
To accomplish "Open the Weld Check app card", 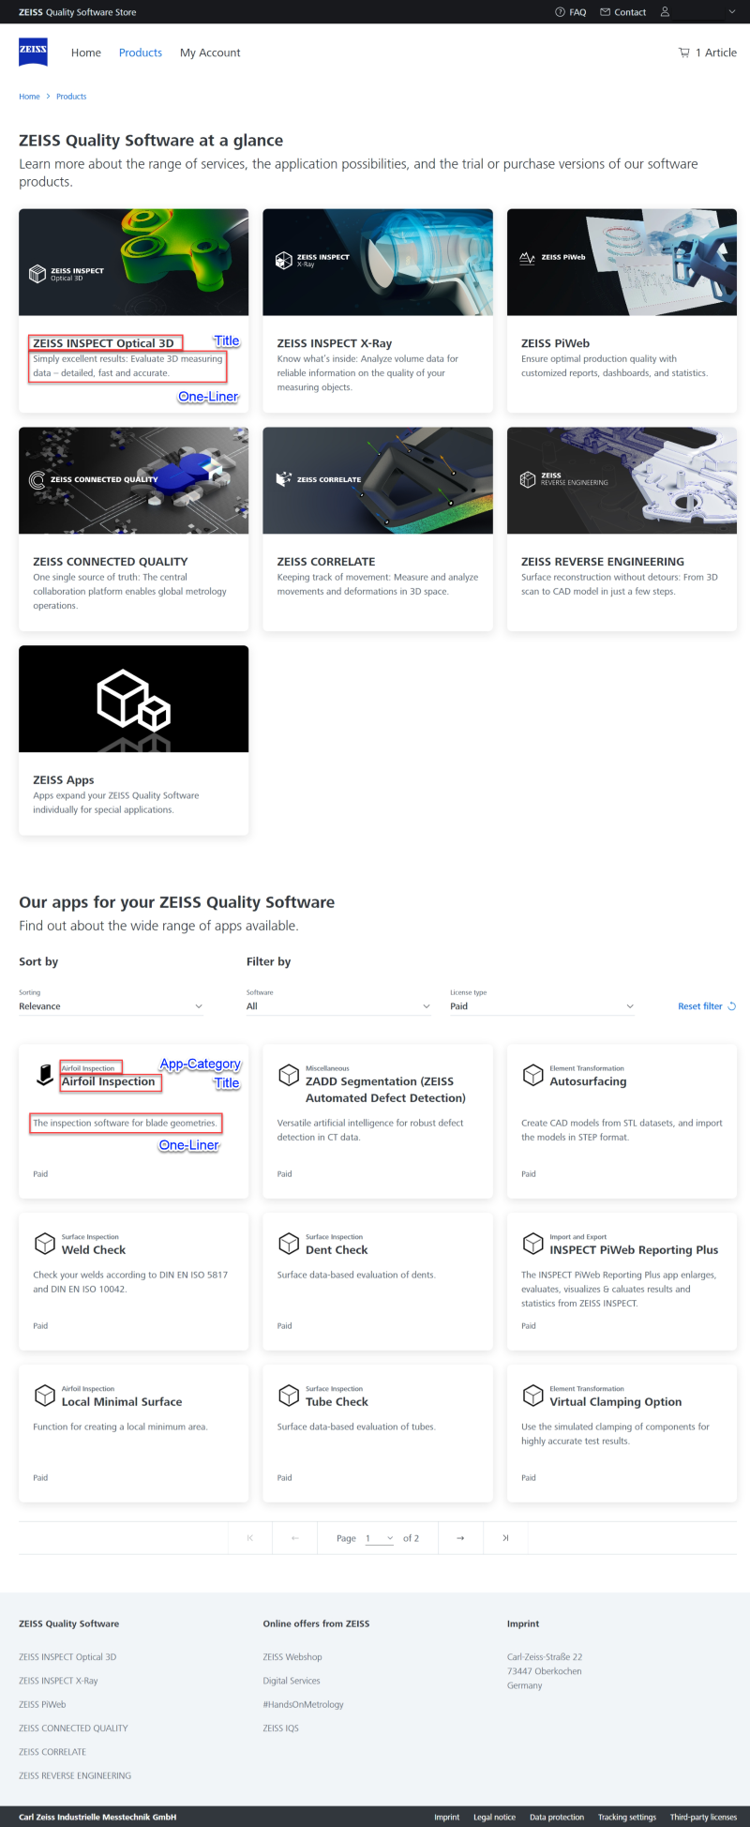I will (x=133, y=1280).
